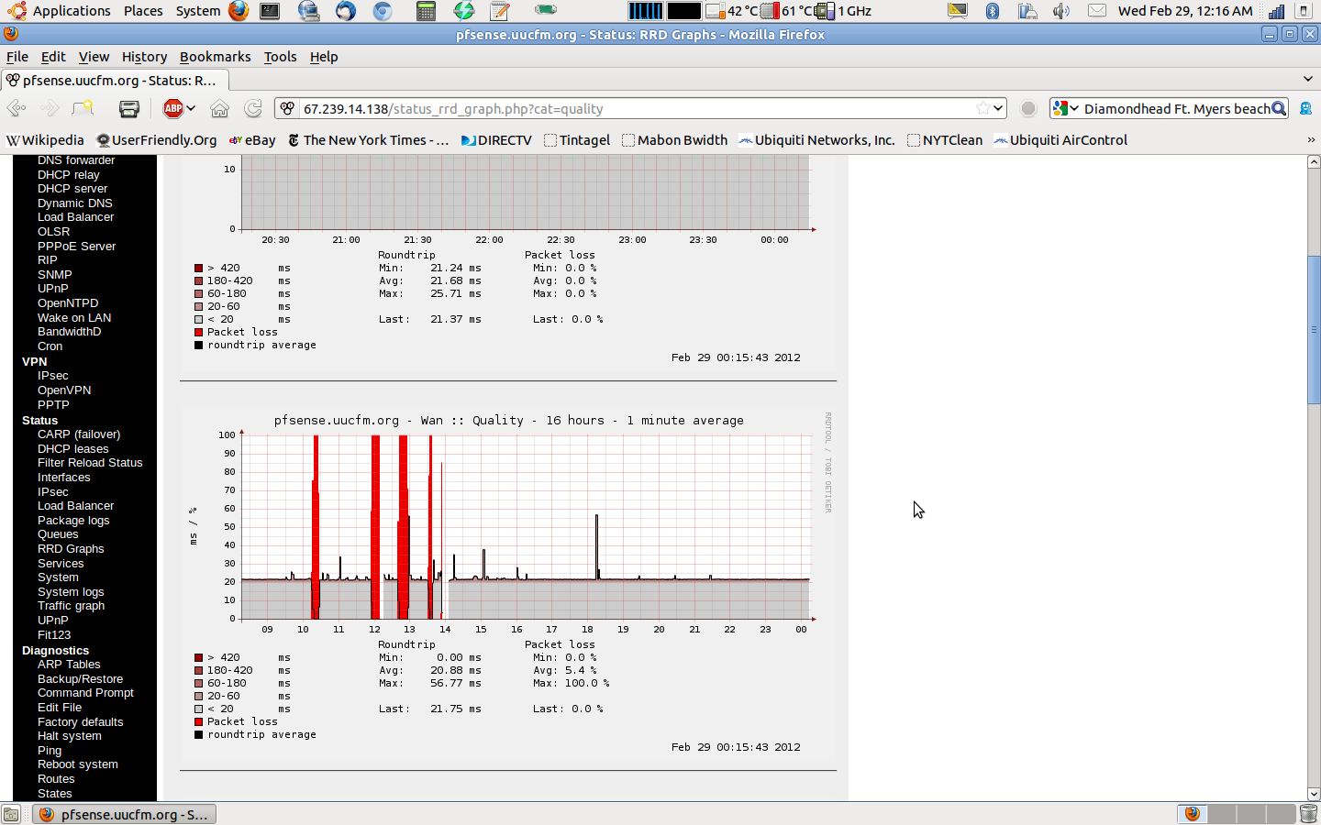Open the Adblock Plus dropdown arrow
This screenshot has width=1321, height=825.
pos(191,108)
